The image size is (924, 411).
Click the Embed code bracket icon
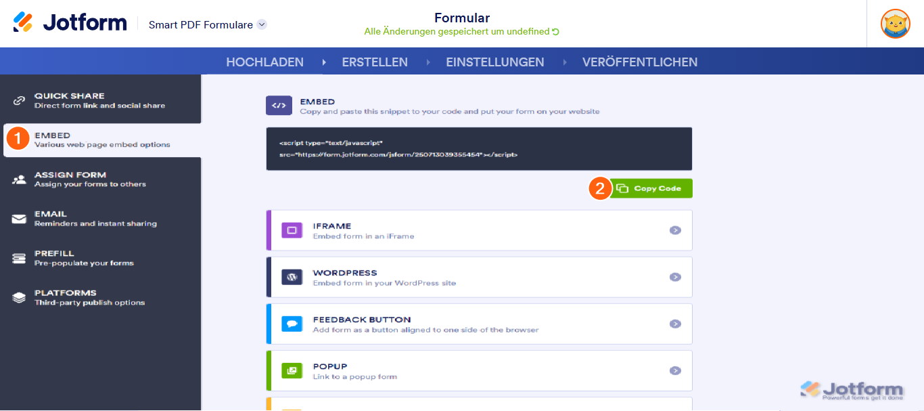pos(279,106)
